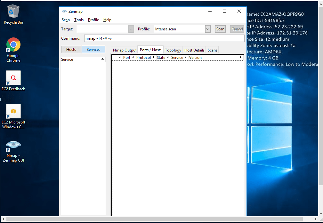The width and height of the screenshot is (323, 223).
Task: Click the Port column header
Action: (127, 58)
